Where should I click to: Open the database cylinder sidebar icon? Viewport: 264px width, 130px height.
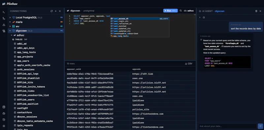[4, 107]
